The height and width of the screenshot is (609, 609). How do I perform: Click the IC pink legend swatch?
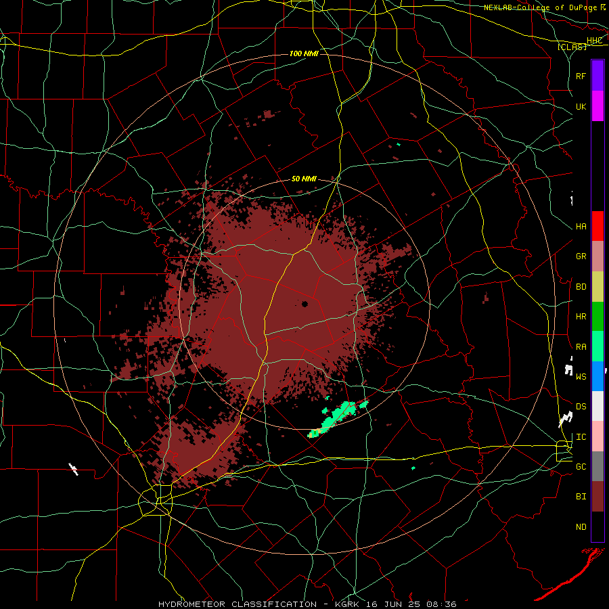click(597, 436)
